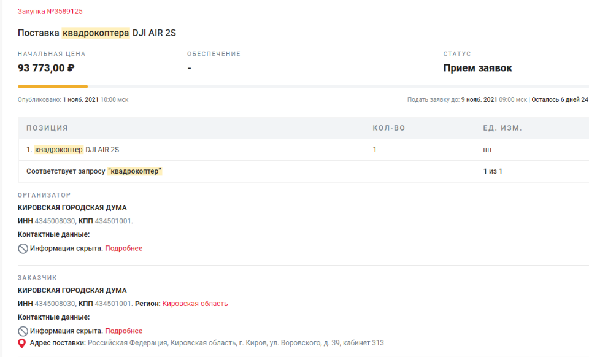The width and height of the screenshot is (589, 357).
Task: Click the yellow progress bar segment
Action: (x=53, y=86)
